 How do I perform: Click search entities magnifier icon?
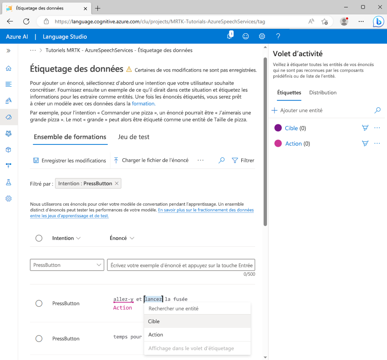pos(377,110)
